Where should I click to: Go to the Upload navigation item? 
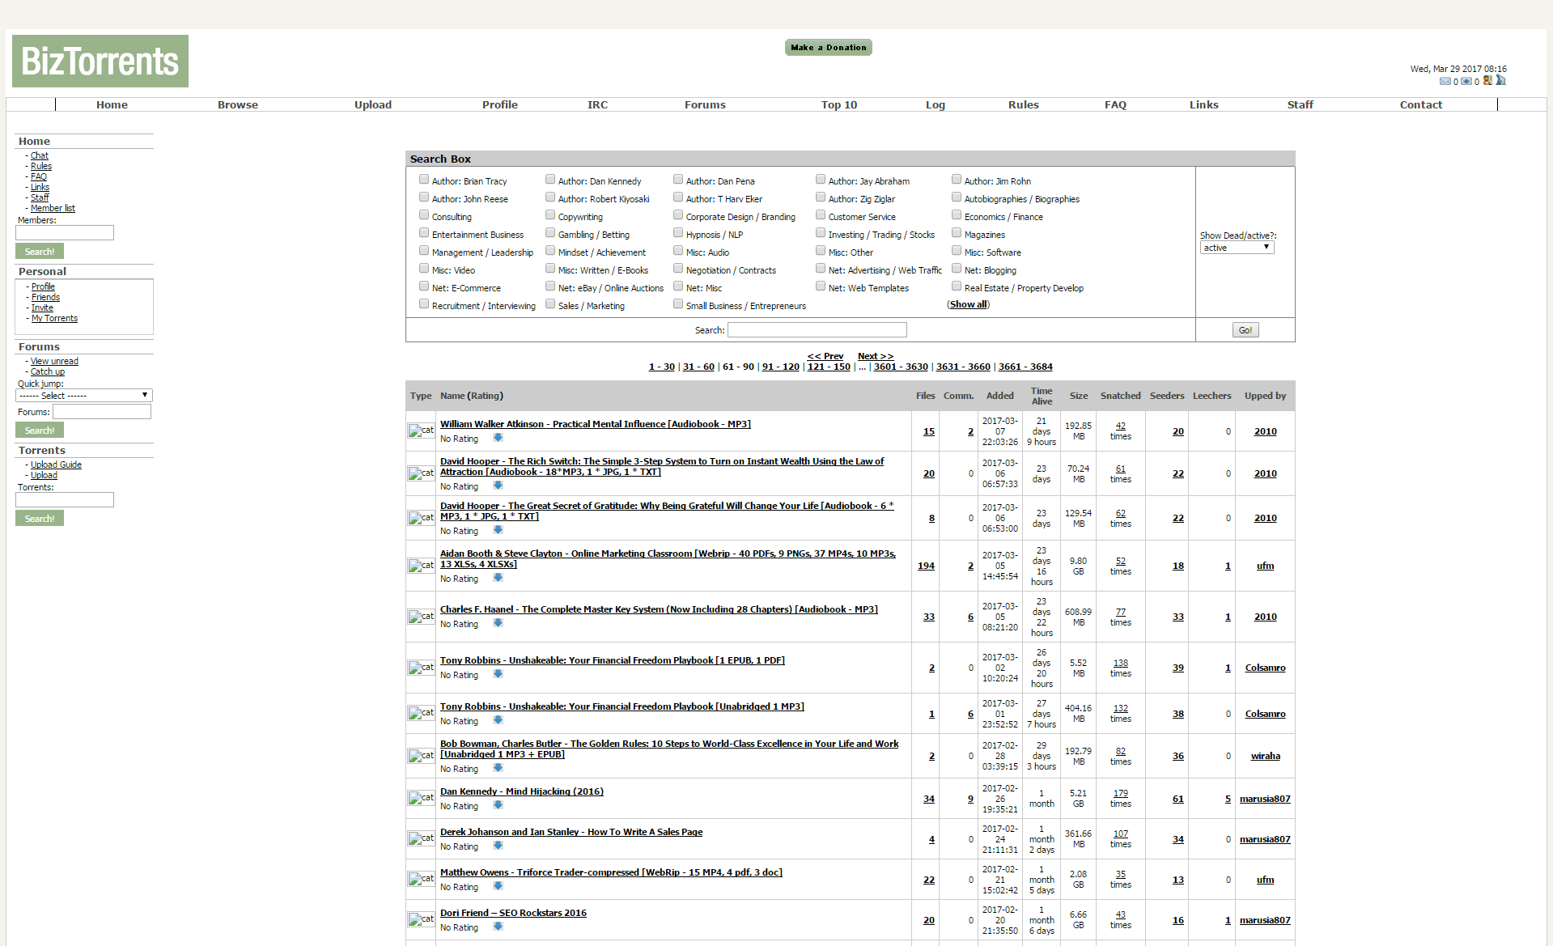pos(373,104)
